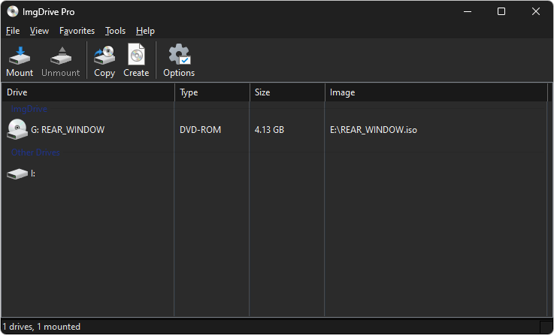Open the Help menu
Screen dimensions: 554x335
[x=145, y=31]
